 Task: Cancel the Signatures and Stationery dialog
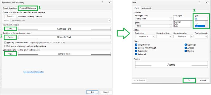pos(106,92)
